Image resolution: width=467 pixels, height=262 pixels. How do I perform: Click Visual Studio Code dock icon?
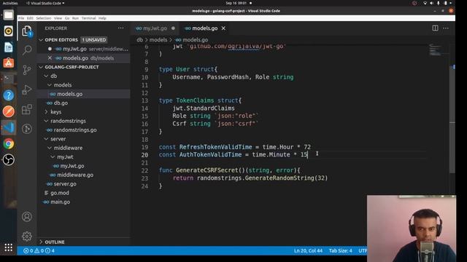pyautogui.click(x=8, y=127)
